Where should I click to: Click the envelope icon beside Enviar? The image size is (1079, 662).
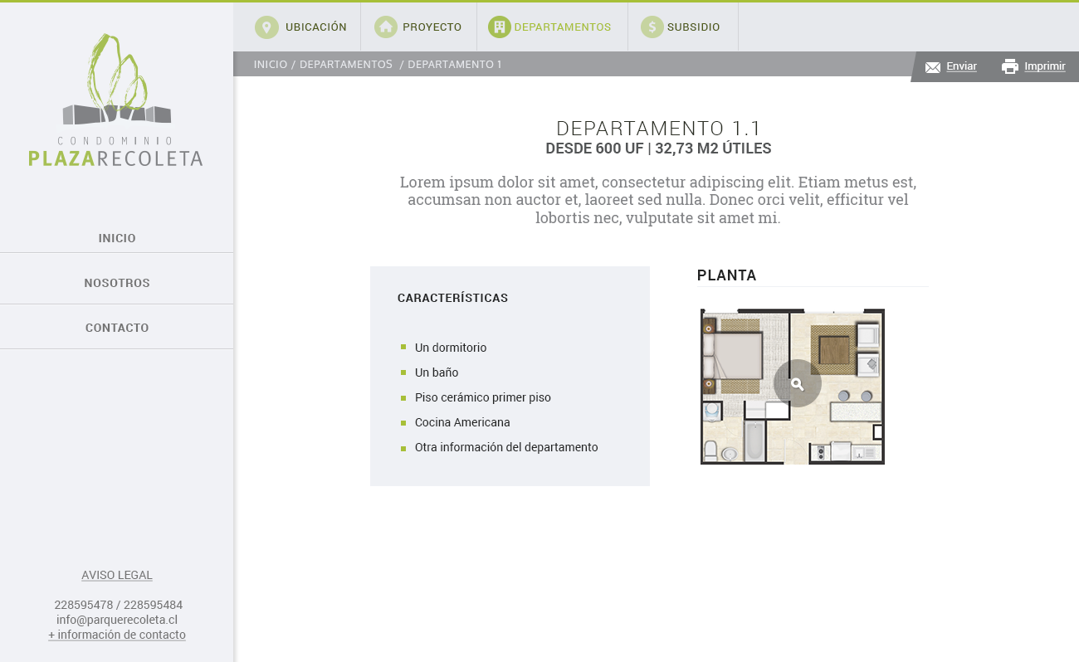933,67
